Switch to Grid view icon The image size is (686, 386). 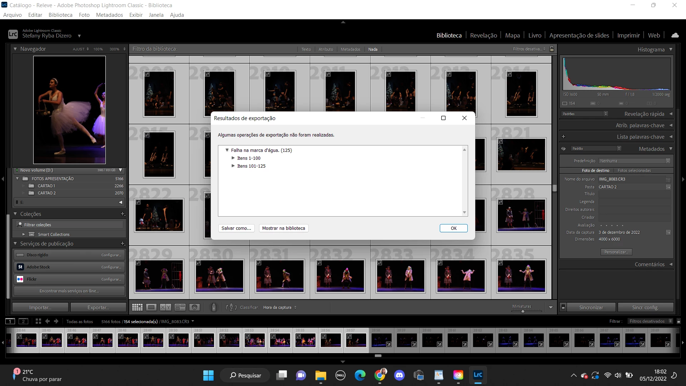[137, 307]
